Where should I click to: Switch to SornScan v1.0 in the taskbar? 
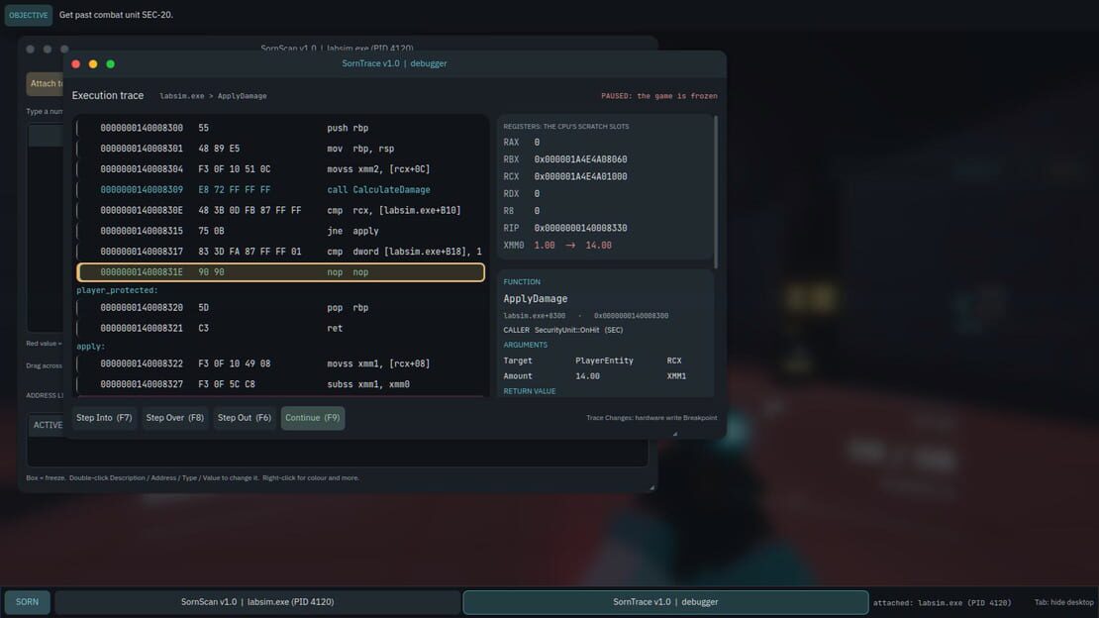[x=257, y=602]
